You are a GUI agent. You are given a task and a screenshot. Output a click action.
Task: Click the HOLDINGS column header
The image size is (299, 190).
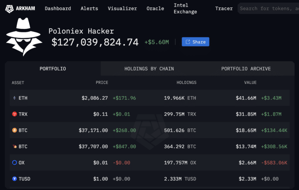[186, 83]
